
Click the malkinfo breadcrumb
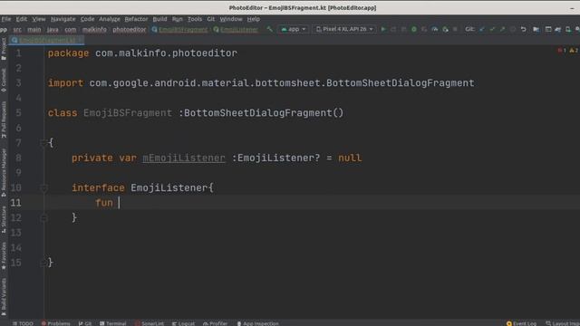pos(94,30)
